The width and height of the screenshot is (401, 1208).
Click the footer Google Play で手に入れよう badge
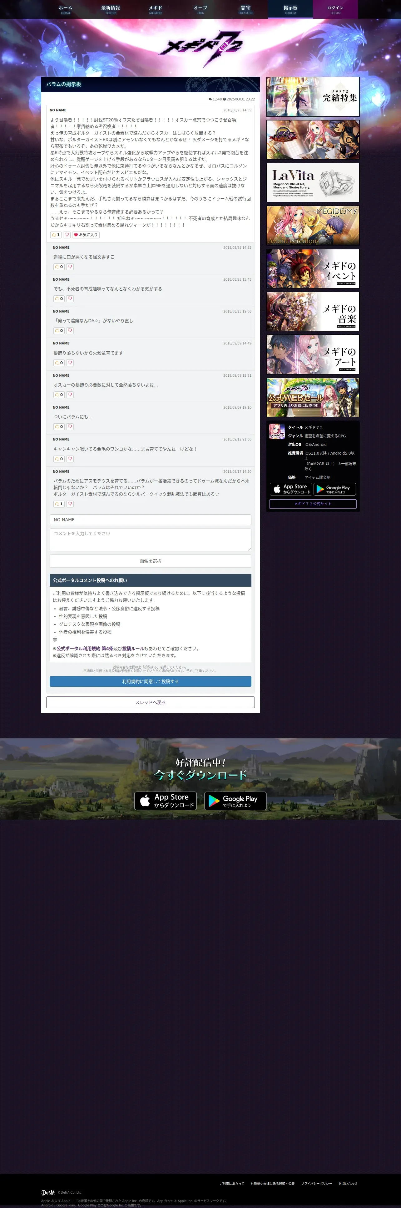click(235, 801)
